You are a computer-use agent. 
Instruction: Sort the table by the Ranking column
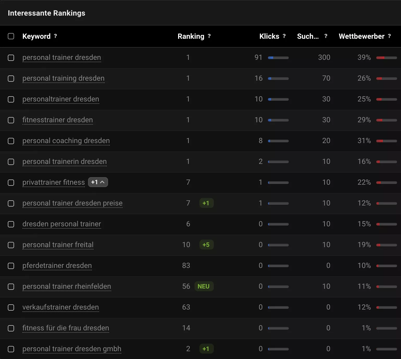(191, 36)
